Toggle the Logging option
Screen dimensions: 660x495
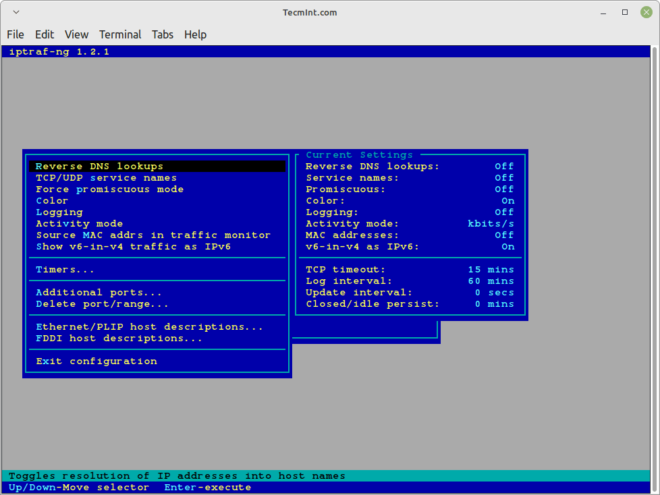click(59, 212)
